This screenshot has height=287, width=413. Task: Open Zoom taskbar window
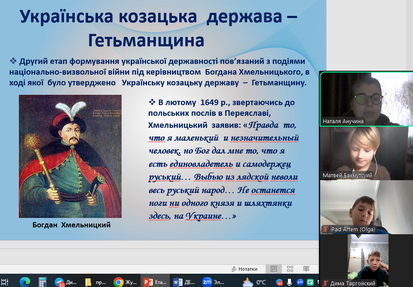pyautogui.click(x=213, y=282)
